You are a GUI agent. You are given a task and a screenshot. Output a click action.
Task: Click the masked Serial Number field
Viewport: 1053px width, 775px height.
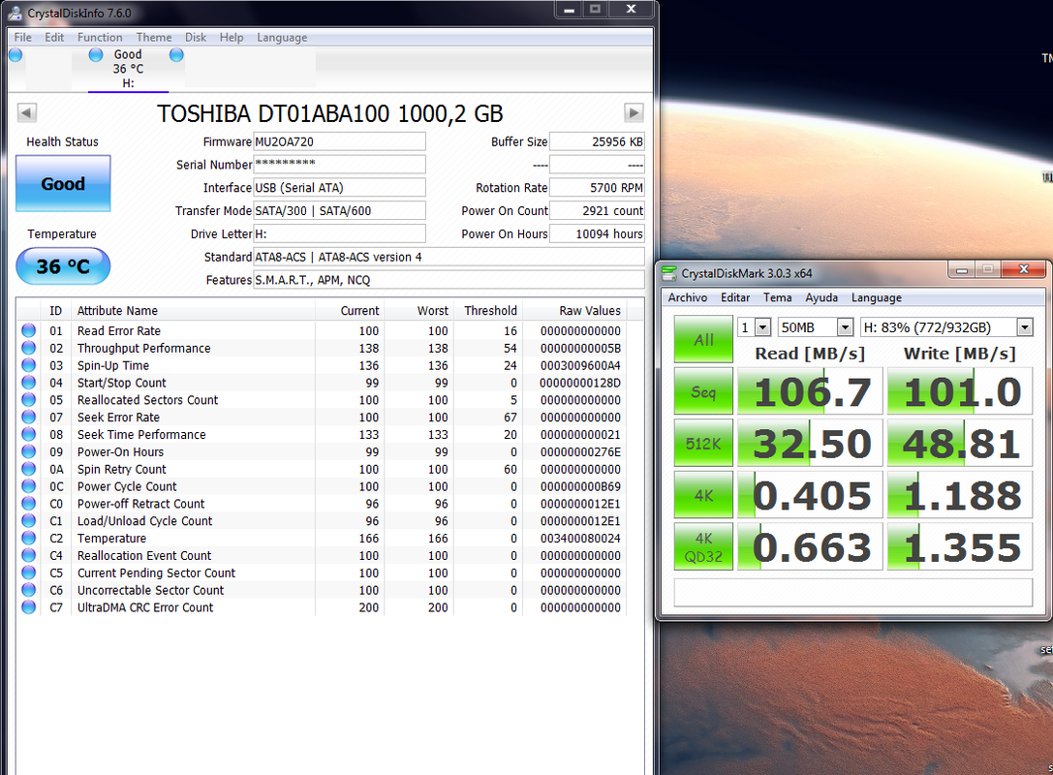click(339, 165)
